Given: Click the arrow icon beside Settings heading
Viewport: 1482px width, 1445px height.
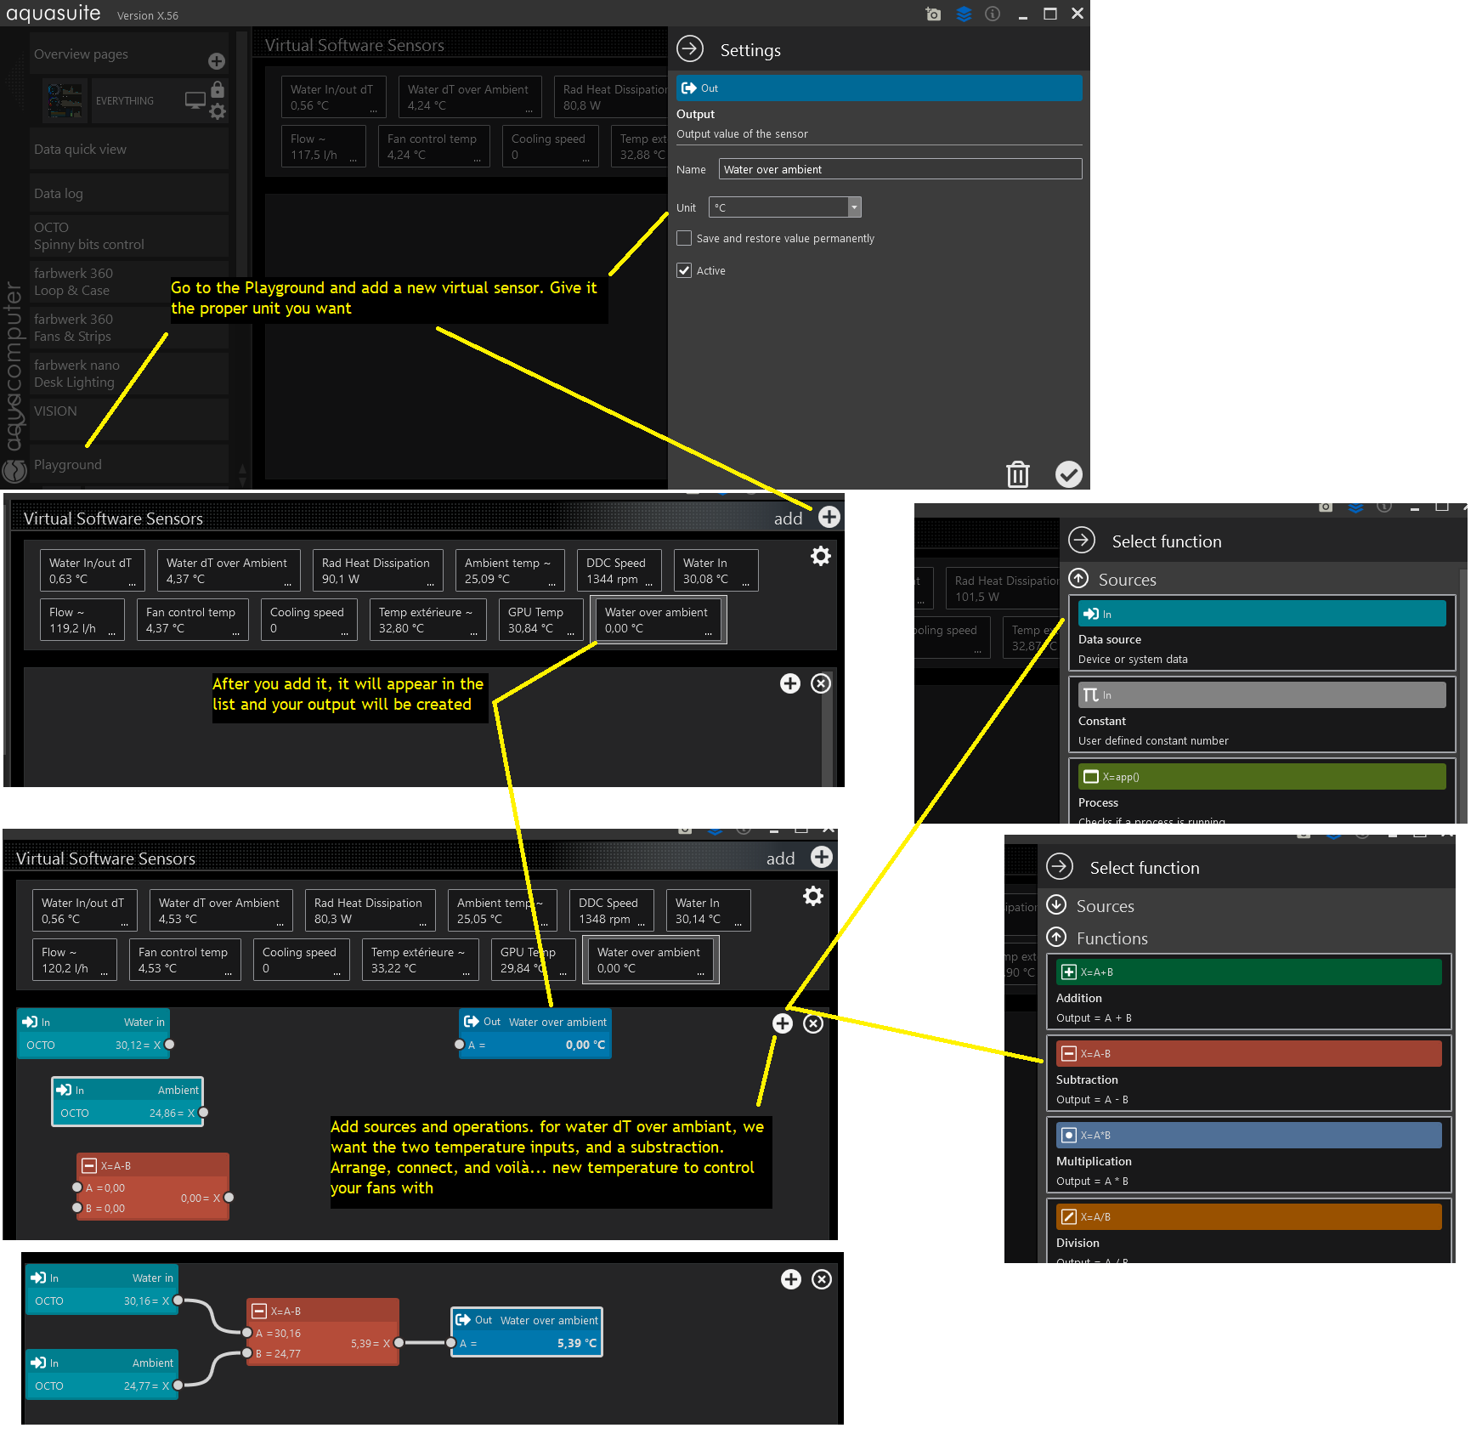Looking at the screenshot, I should pos(690,49).
